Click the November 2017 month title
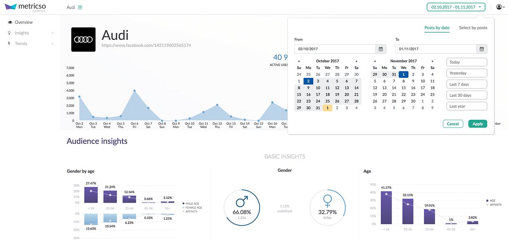The width and height of the screenshot is (508, 246). click(x=403, y=61)
